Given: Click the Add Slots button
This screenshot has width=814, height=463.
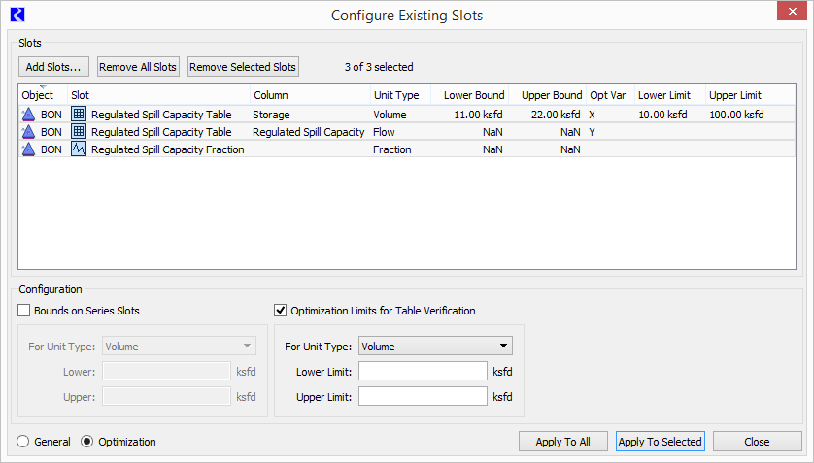Looking at the screenshot, I should point(53,67).
